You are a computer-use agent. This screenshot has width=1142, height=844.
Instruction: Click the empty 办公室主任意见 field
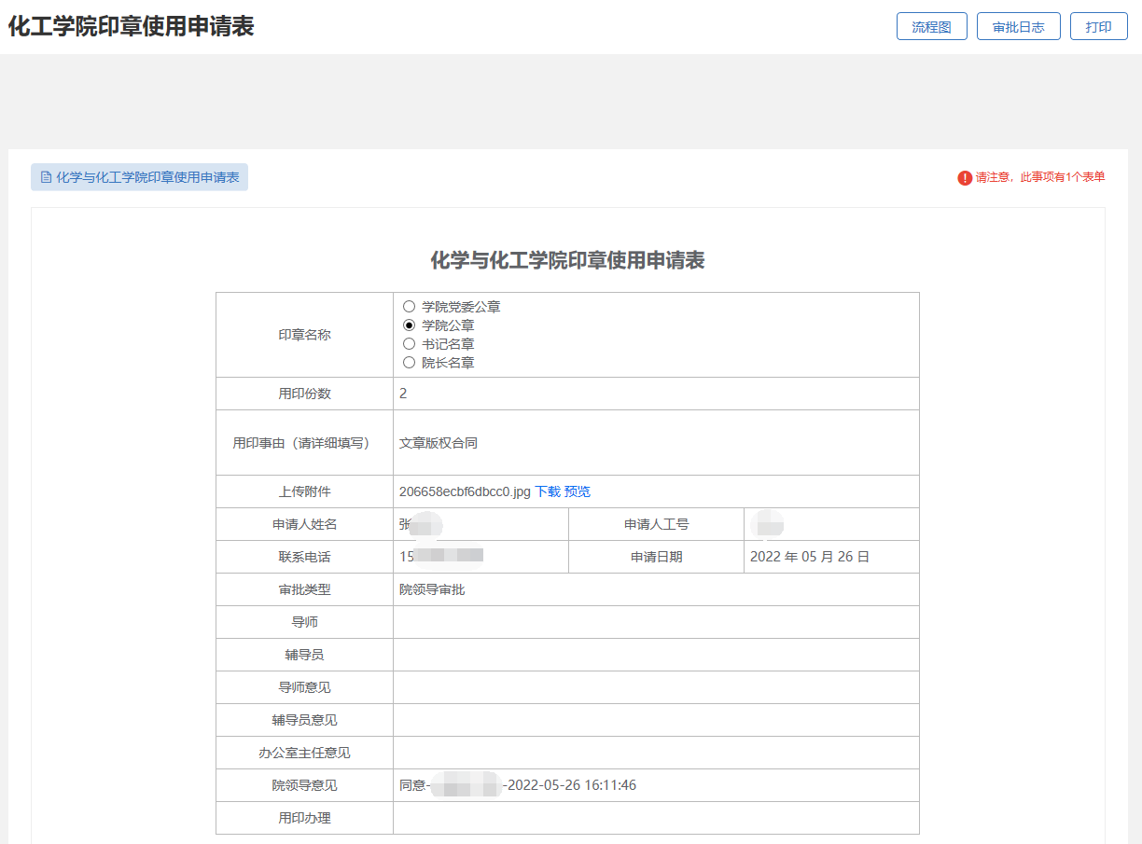point(655,753)
